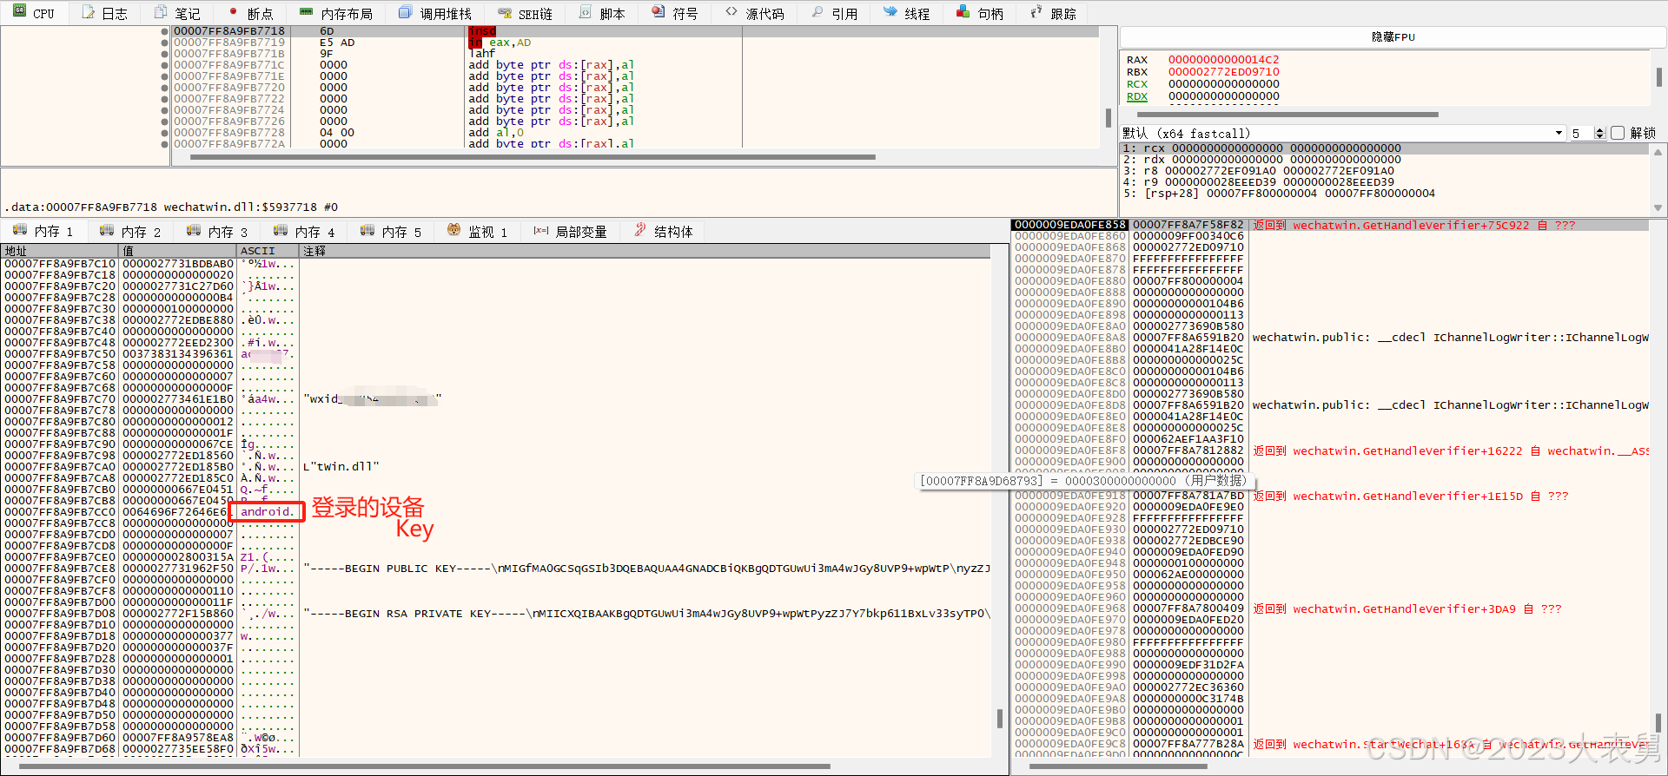This screenshot has width=1668, height=776.
Task: Click the ASCII column header in dump
Action: click(x=268, y=251)
